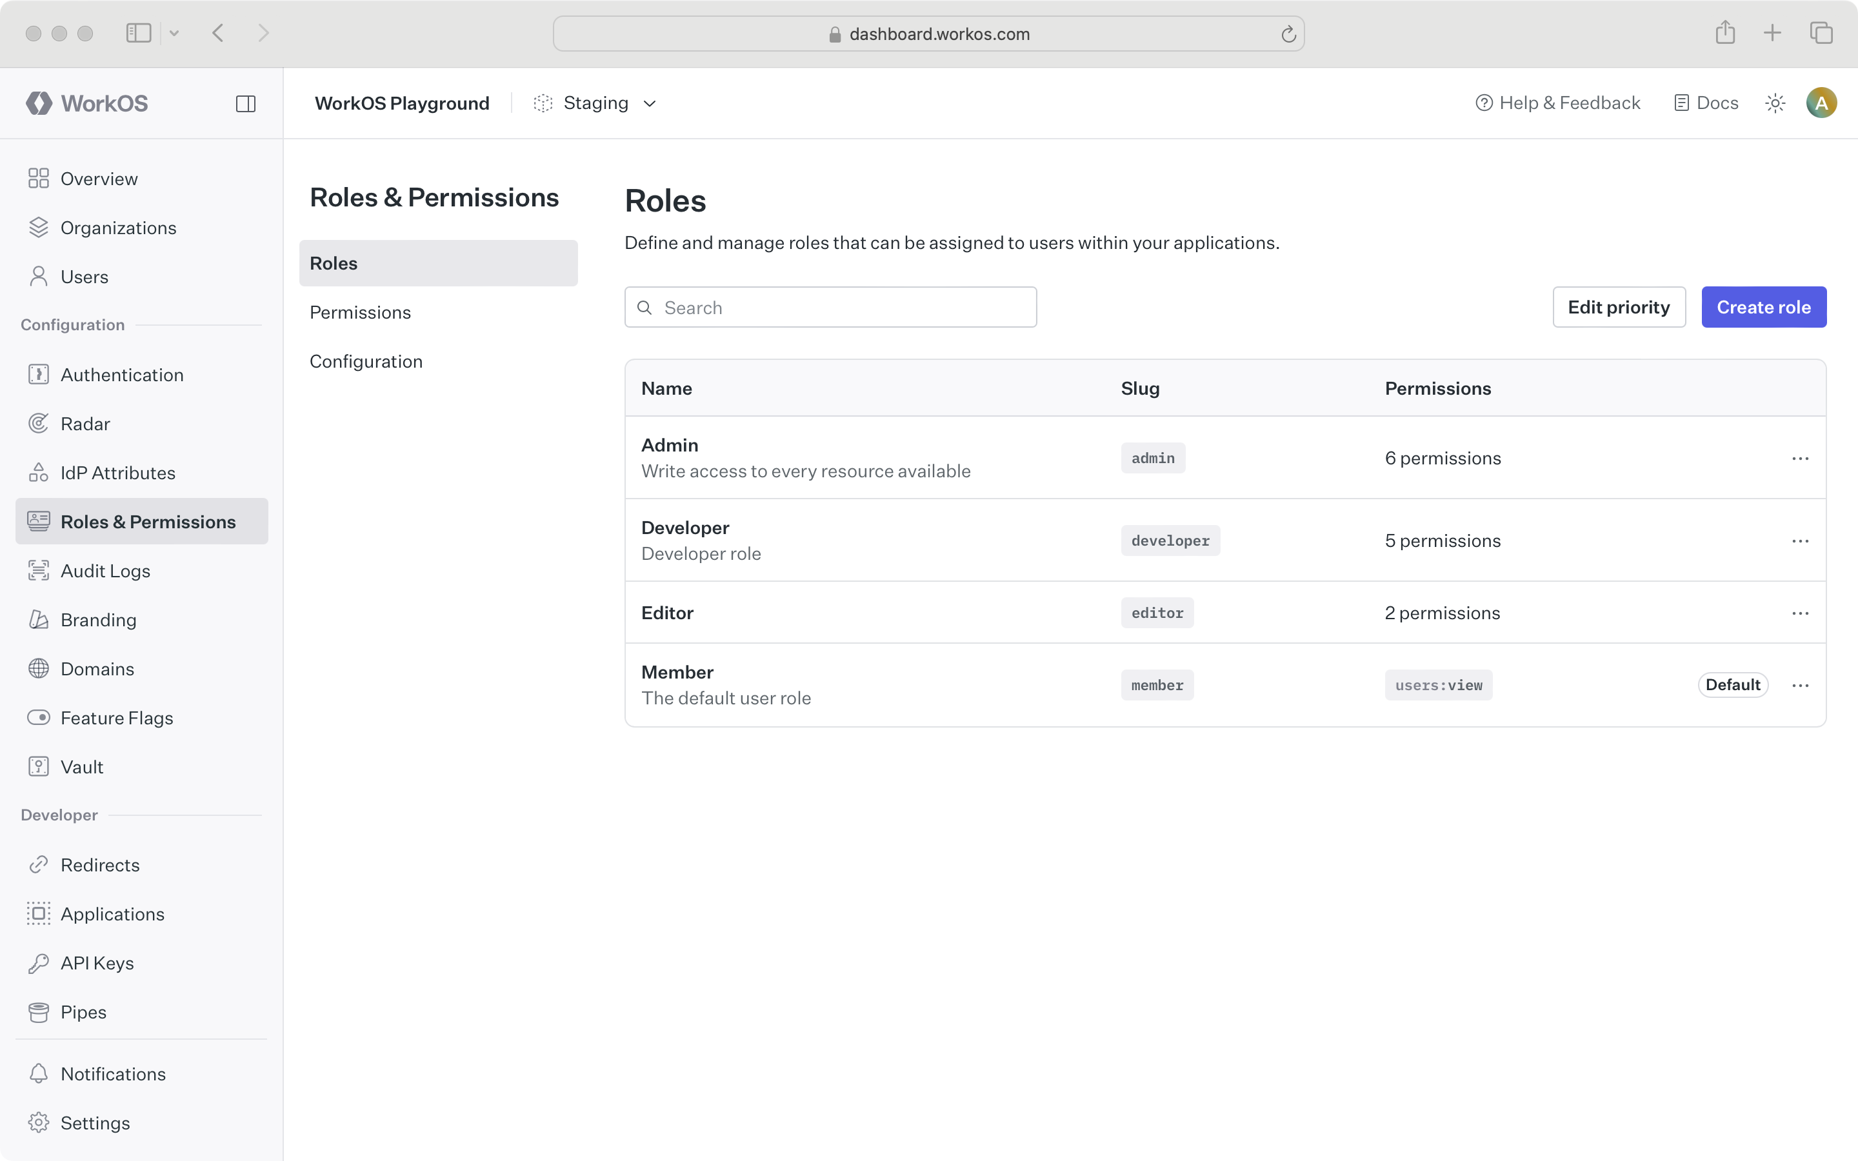Screen dimensions: 1858x1161
Task: Open the overflow menu for the Admin role
Action: point(1801,458)
